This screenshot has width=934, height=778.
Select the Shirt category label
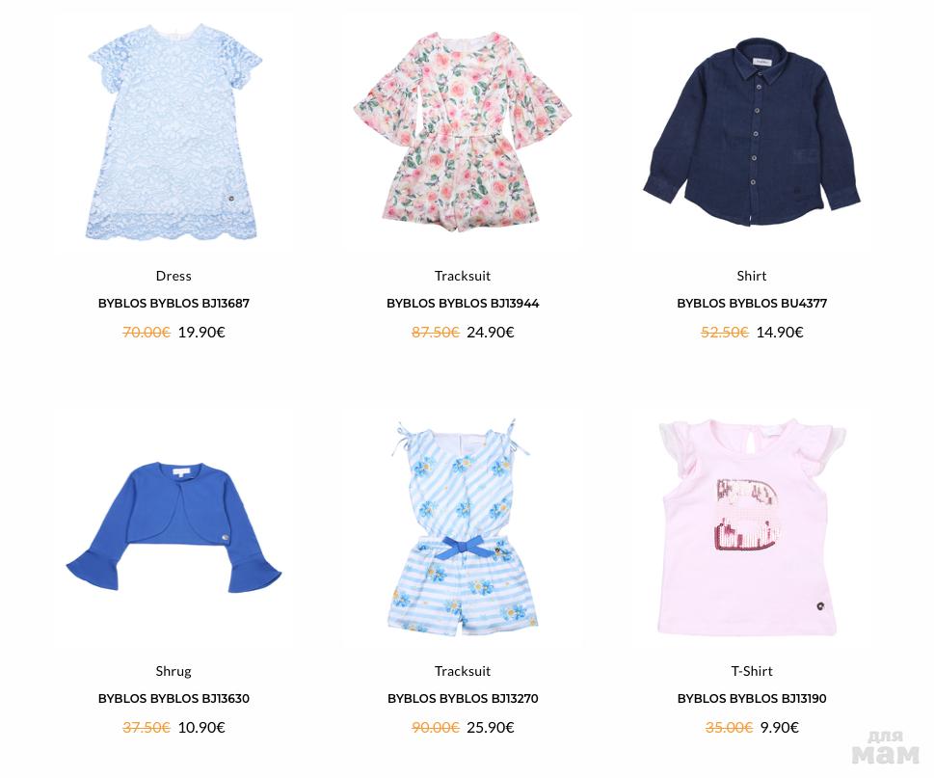point(752,276)
